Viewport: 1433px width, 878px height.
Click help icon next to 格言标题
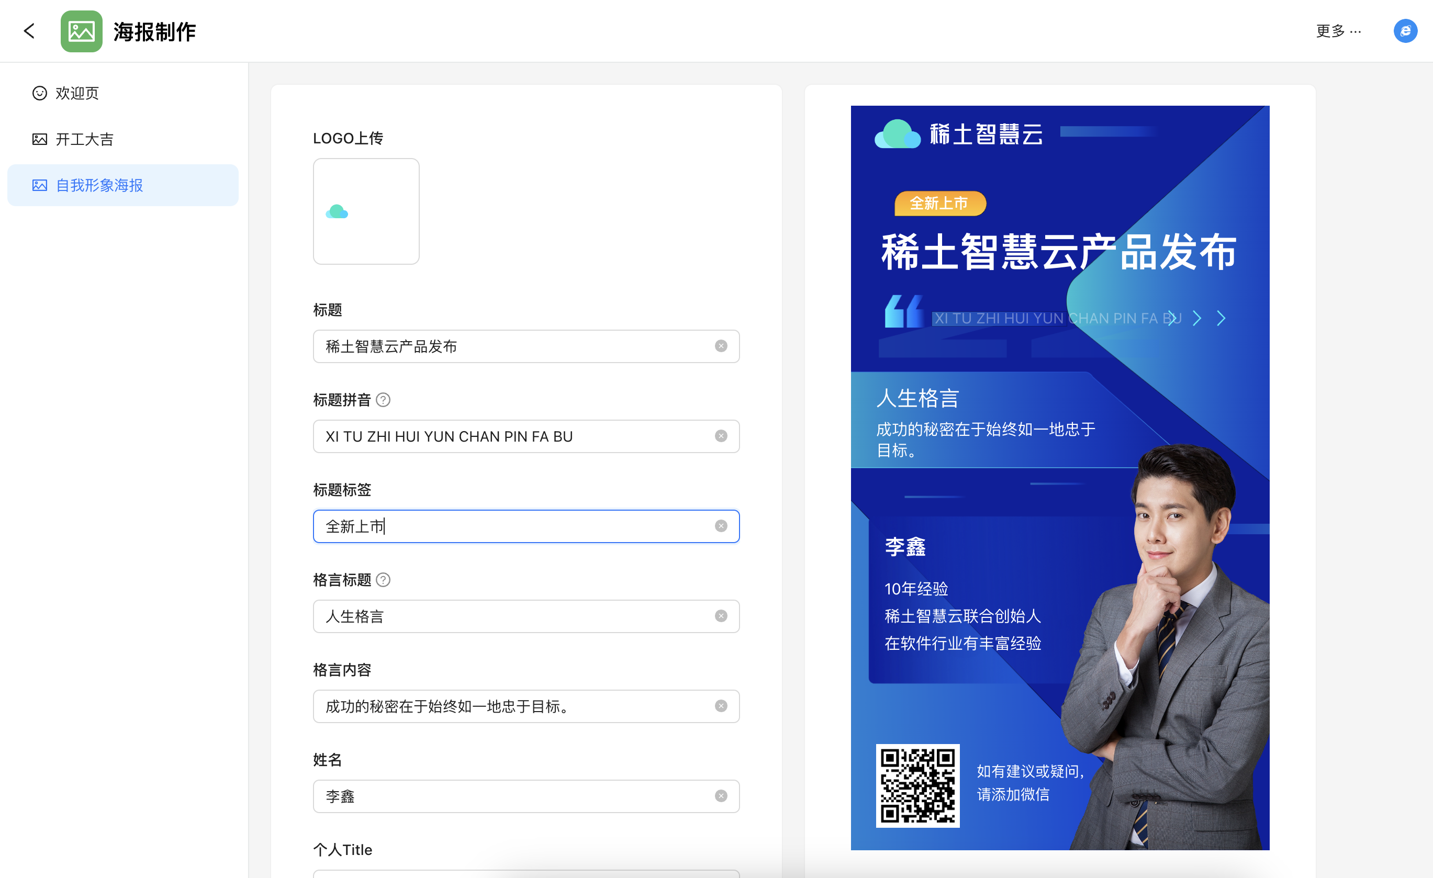[x=383, y=580]
